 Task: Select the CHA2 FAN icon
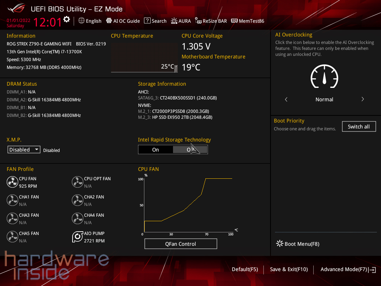point(77,200)
